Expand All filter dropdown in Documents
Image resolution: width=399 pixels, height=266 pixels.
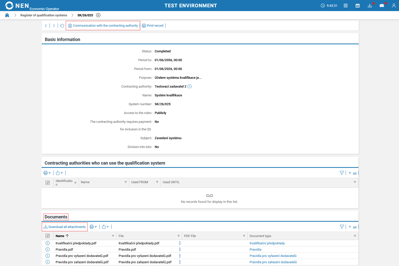tap(352, 227)
